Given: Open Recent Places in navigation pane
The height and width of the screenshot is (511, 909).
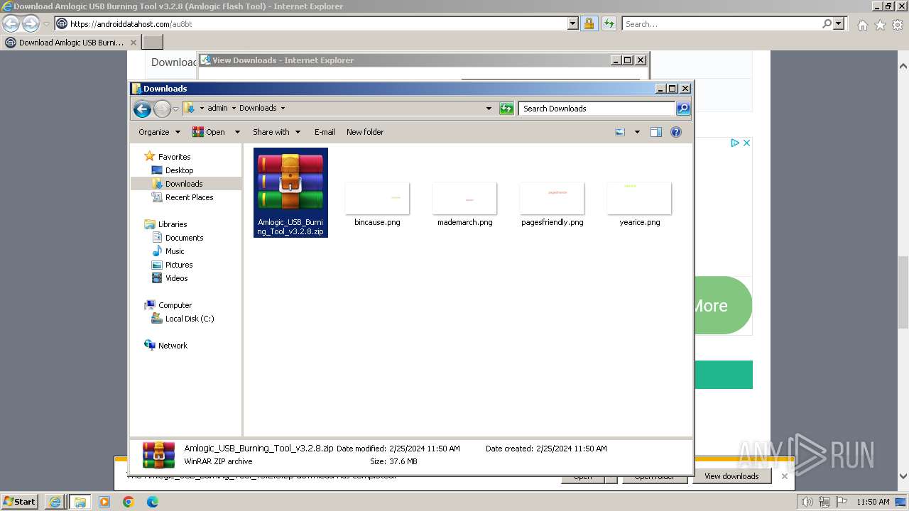Looking at the screenshot, I should tap(189, 197).
